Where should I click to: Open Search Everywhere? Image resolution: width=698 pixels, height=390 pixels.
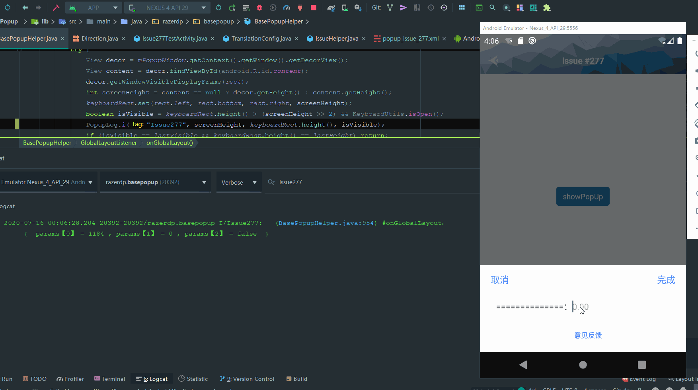point(493,8)
